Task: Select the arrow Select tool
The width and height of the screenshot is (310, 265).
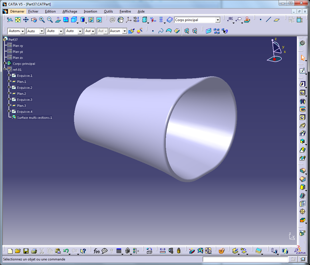Action: click(302, 58)
